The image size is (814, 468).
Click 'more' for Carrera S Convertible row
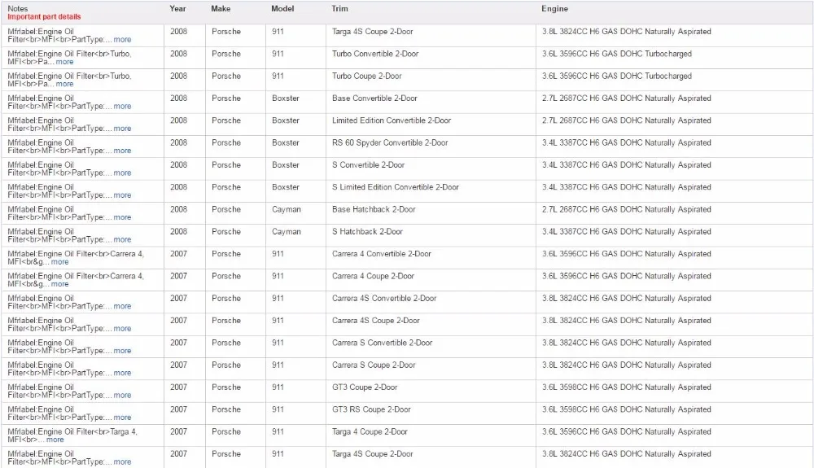coord(122,352)
